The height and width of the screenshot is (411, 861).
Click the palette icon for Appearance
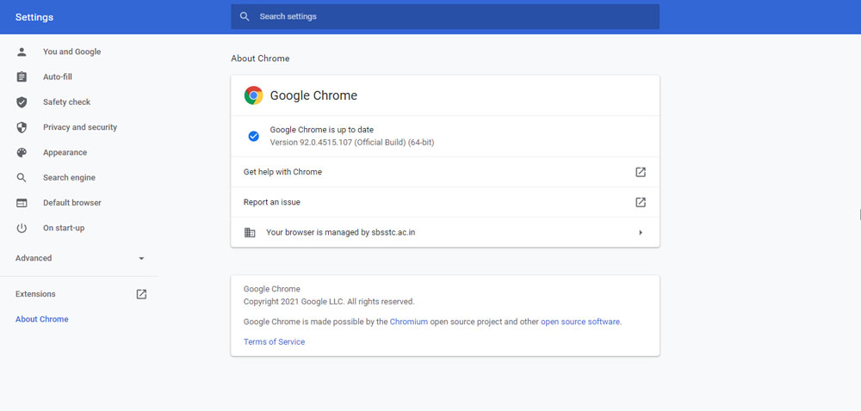(x=22, y=153)
